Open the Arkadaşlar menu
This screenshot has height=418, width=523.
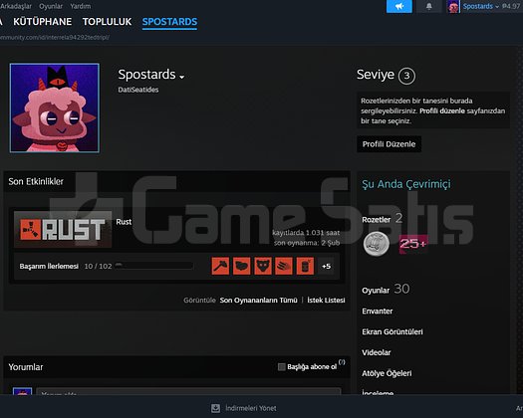pos(16,6)
